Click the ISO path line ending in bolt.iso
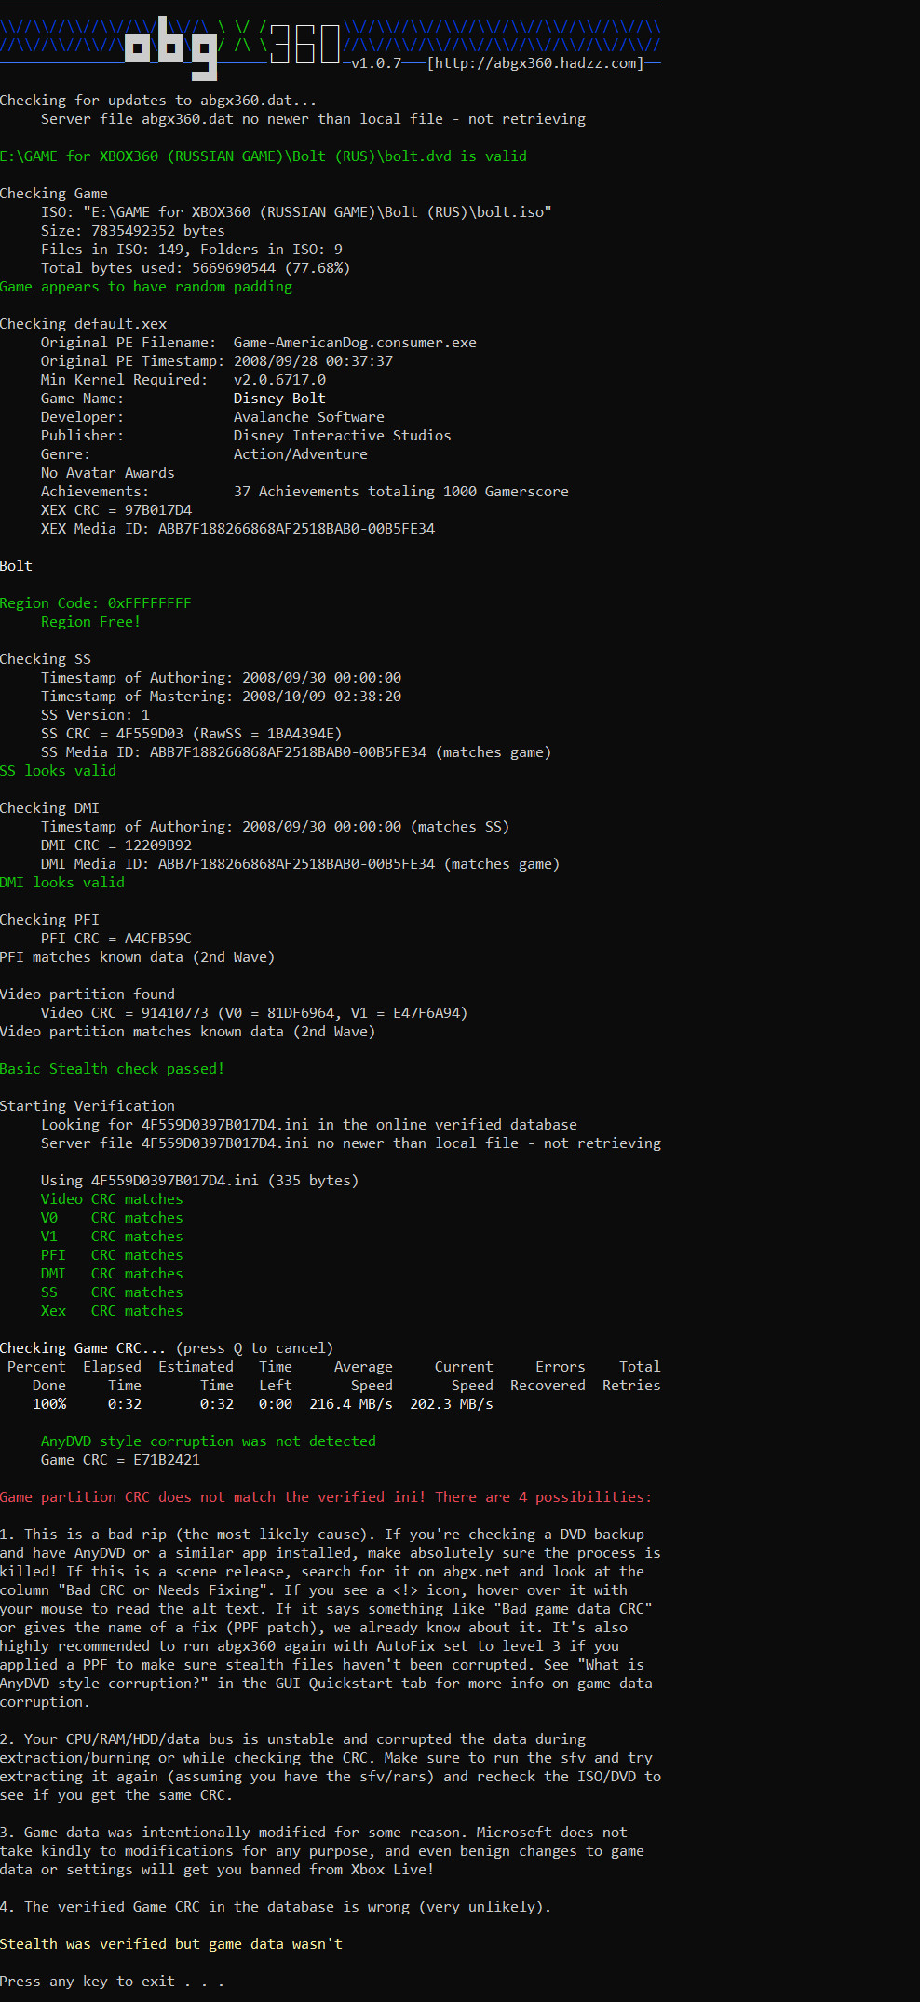This screenshot has height=2002, width=920. click(x=296, y=212)
